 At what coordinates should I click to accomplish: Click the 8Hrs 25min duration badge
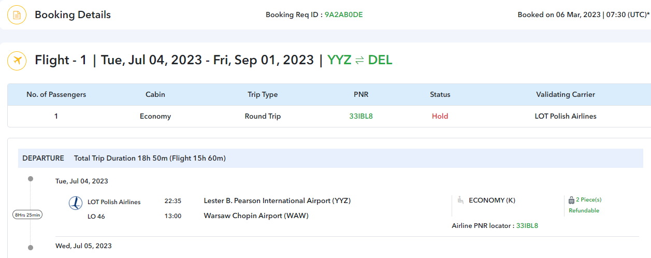(x=27, y=215)
